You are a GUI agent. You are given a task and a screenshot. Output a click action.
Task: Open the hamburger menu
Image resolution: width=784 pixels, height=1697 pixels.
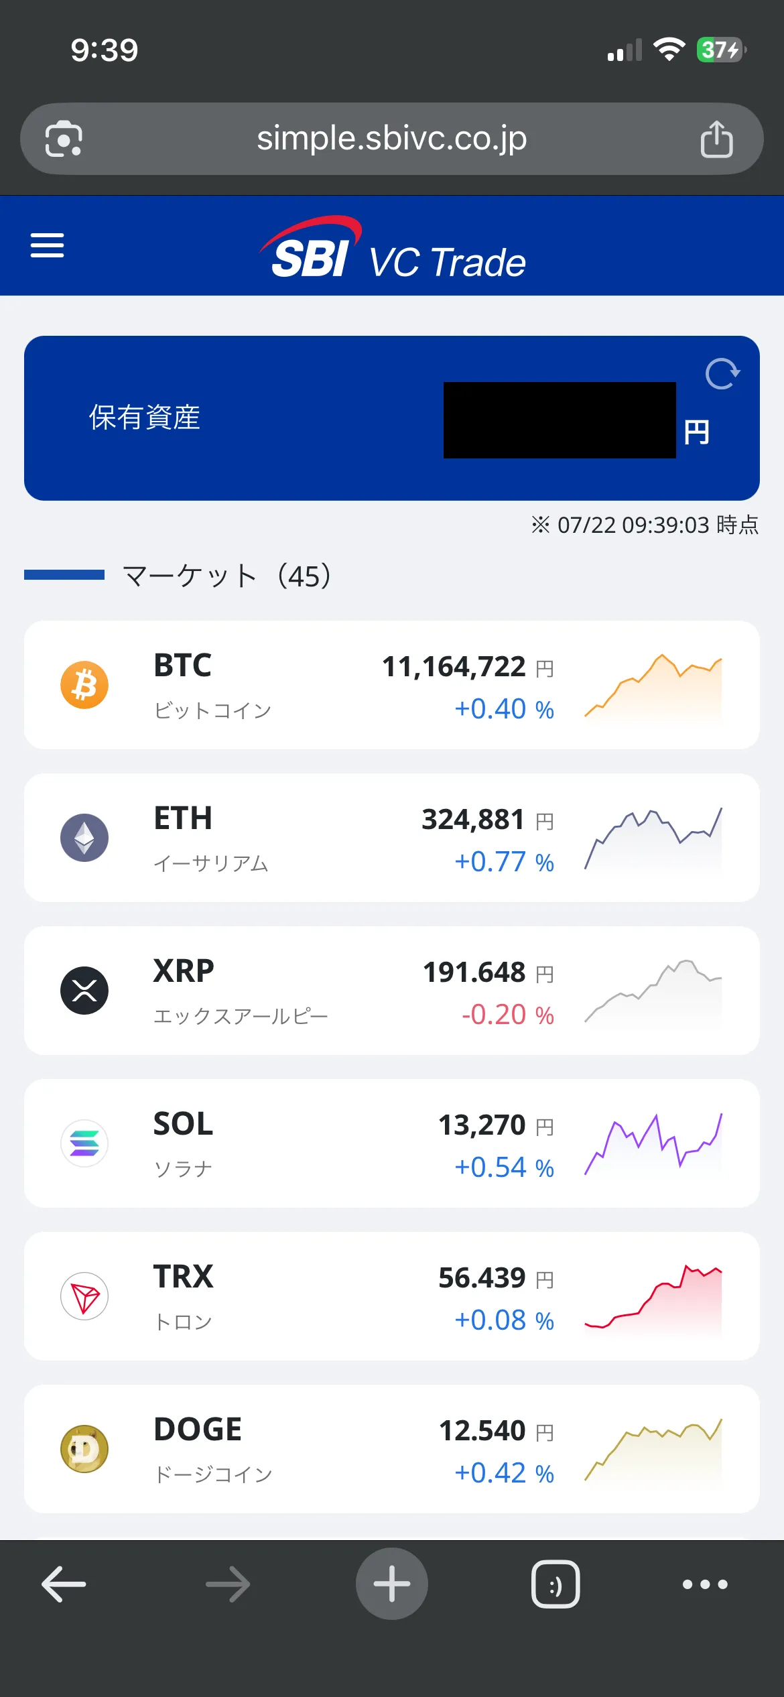47,245
